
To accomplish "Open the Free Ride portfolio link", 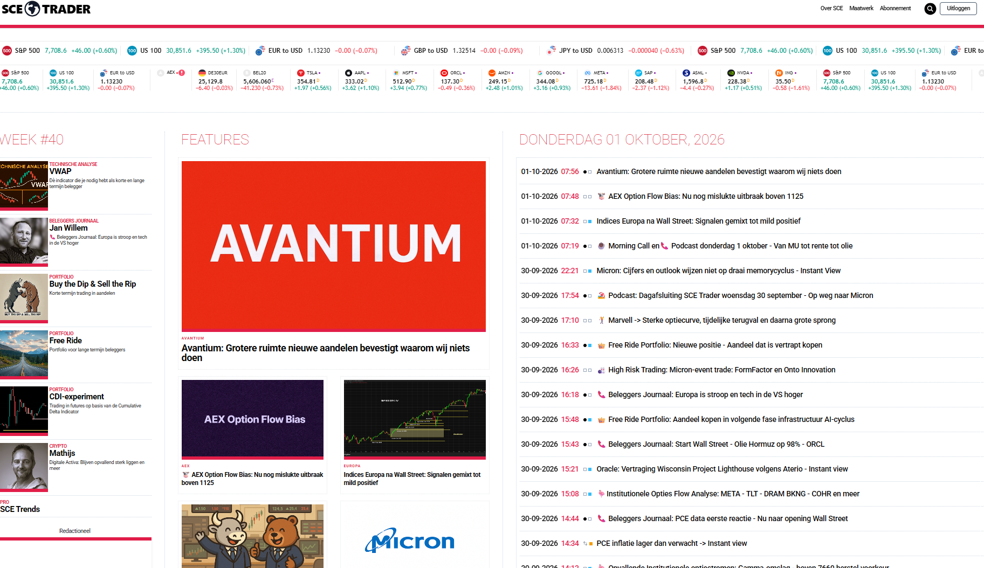I will point(66,341).
